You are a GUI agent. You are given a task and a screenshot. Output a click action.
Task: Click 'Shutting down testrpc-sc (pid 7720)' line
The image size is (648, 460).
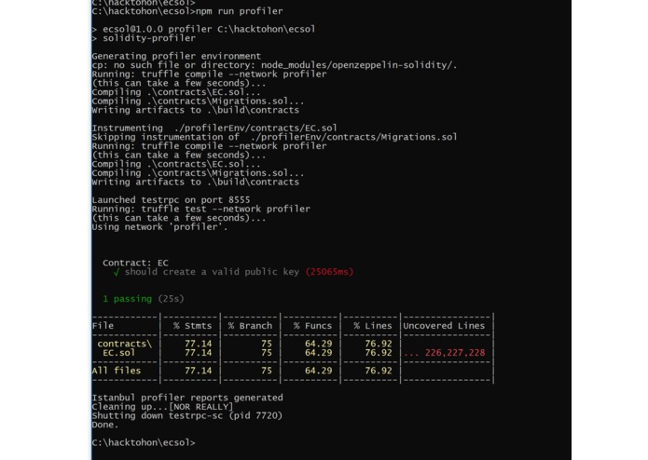187,415
